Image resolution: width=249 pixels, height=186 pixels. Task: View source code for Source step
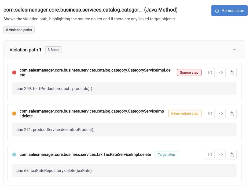coord(221,73)
